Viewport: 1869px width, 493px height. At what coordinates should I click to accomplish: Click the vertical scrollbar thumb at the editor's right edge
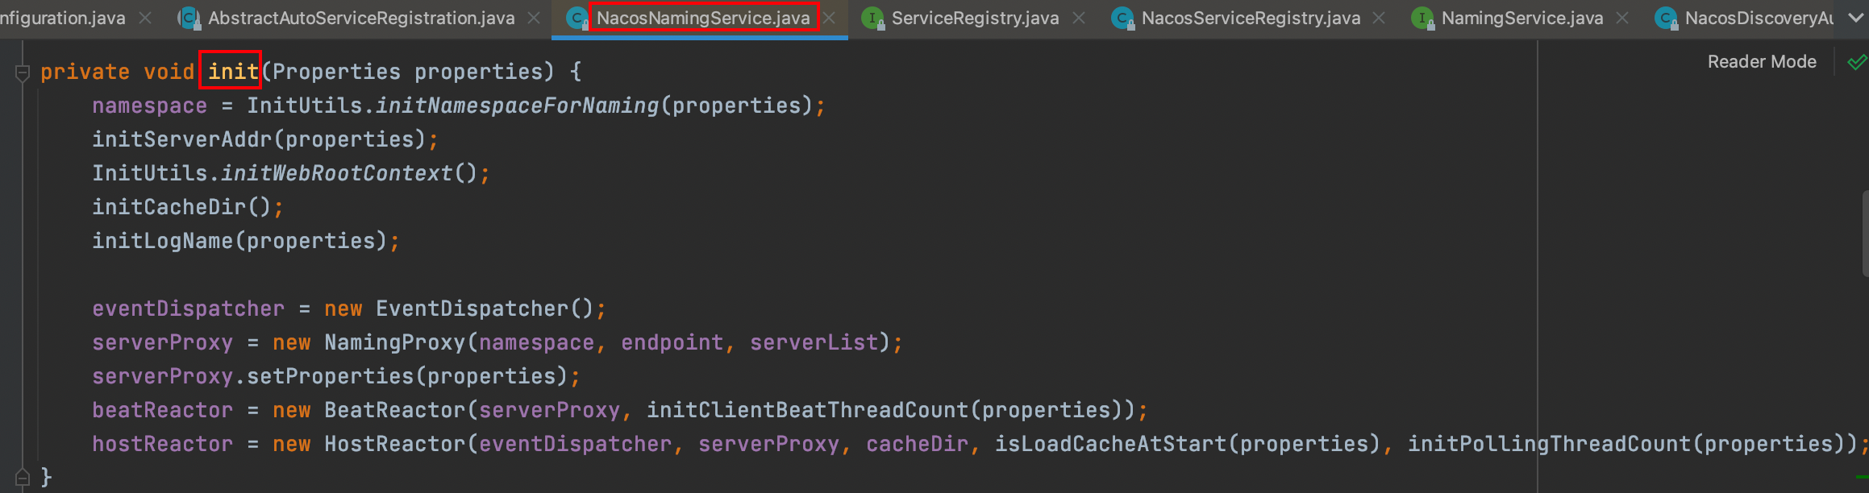pyautogui.click(x=1865, y=234)
